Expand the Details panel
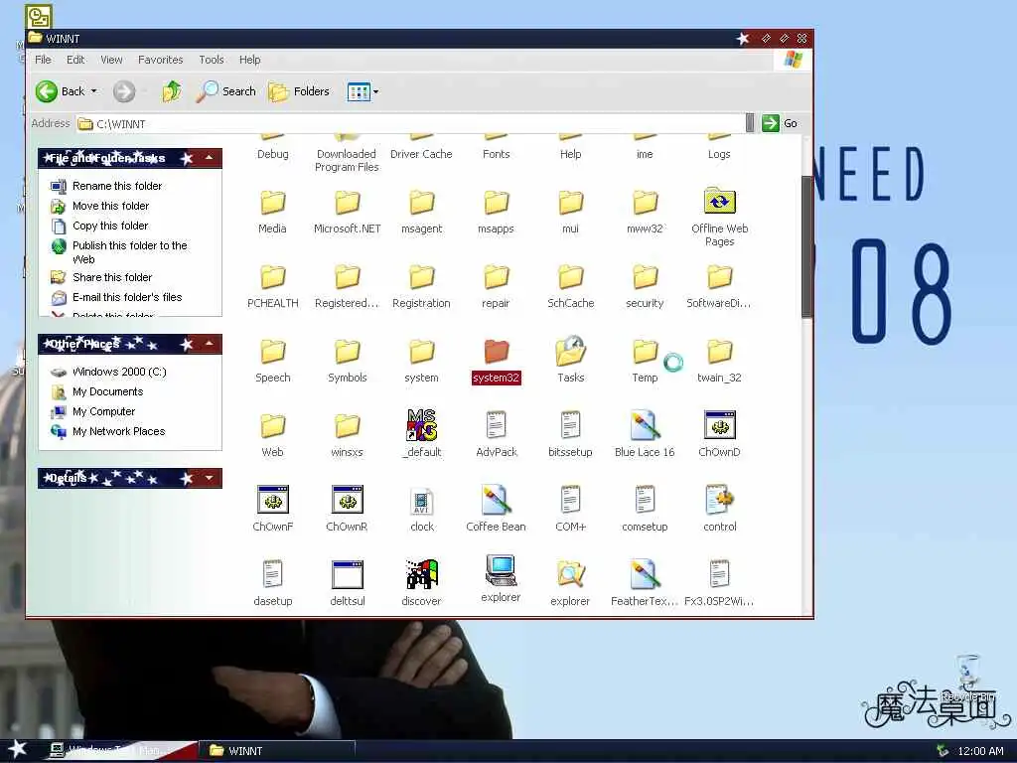The image size is (1017, 763). 209,478
